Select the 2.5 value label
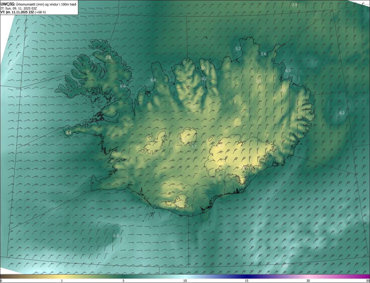The width and height of the screenshot is (370, 283). [x=203, y=68]
